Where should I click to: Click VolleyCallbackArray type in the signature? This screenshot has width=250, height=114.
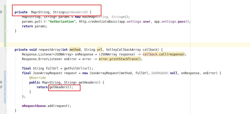tap(123, 50)
